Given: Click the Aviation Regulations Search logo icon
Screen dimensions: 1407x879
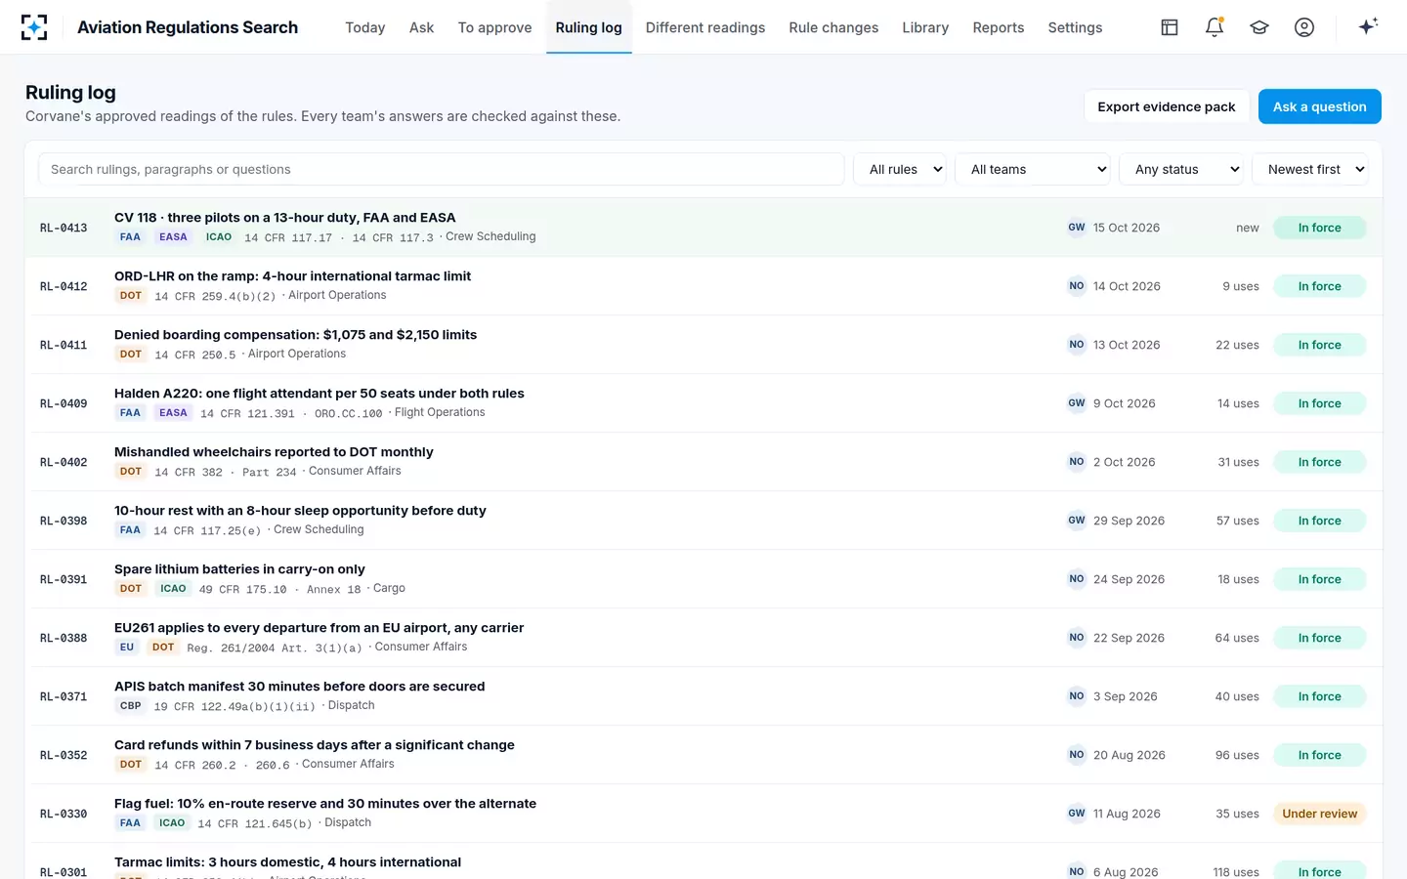Looking at the screenshot, I should [x=34, y=27].
